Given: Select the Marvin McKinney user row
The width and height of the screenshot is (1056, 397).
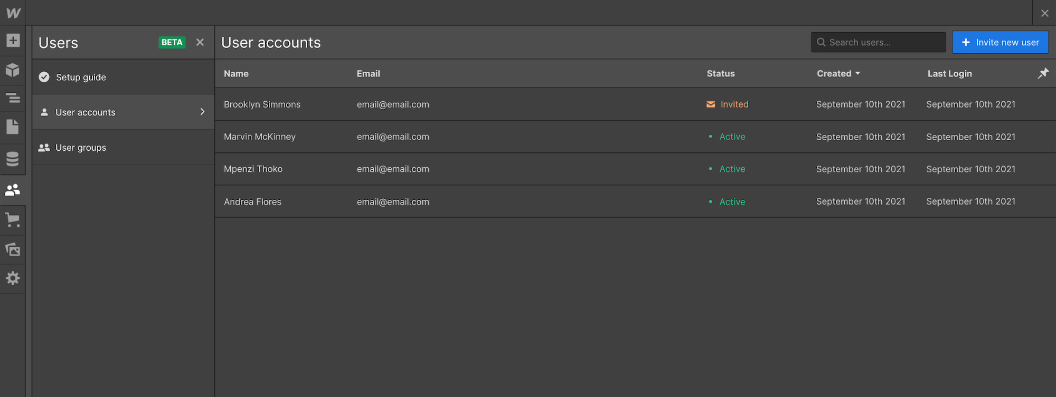Looking at the screenshot, I should [x=635, y=137].
